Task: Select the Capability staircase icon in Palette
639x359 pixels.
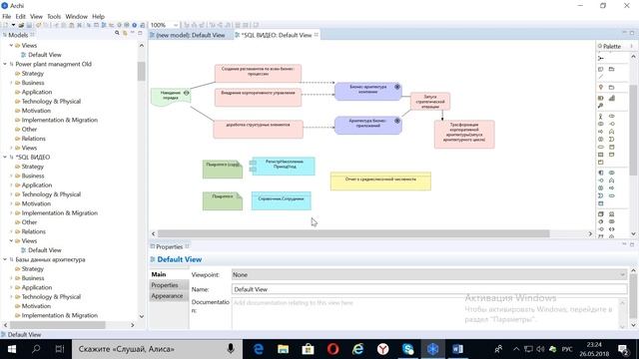Action: click(x=612, y=98)
